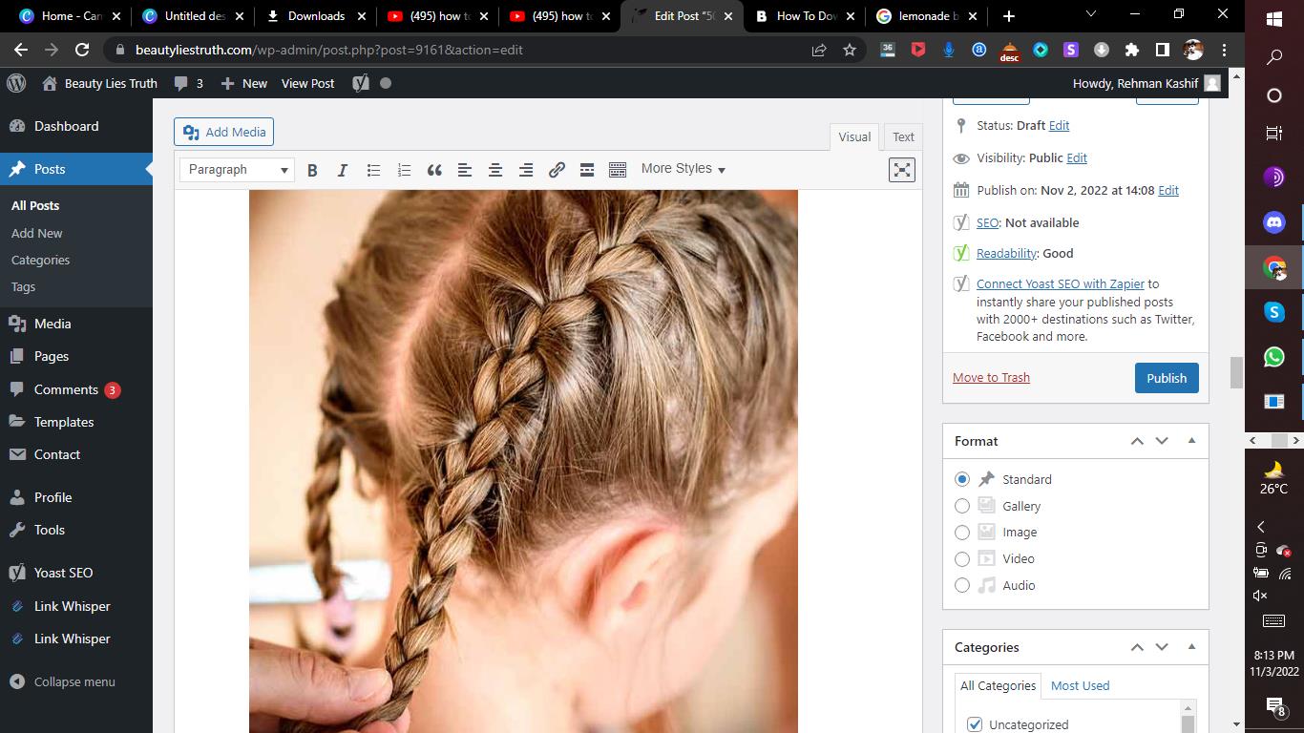The width and height of the screenshot is (1304, 733).
Task: Click the insert/edit link icon
Action: point(557,170)
